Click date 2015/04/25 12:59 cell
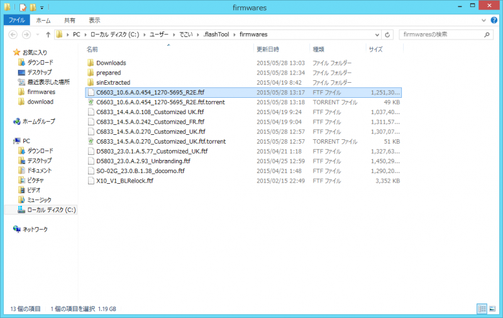This screenshot has height=318, width=503. click(280, 161)
